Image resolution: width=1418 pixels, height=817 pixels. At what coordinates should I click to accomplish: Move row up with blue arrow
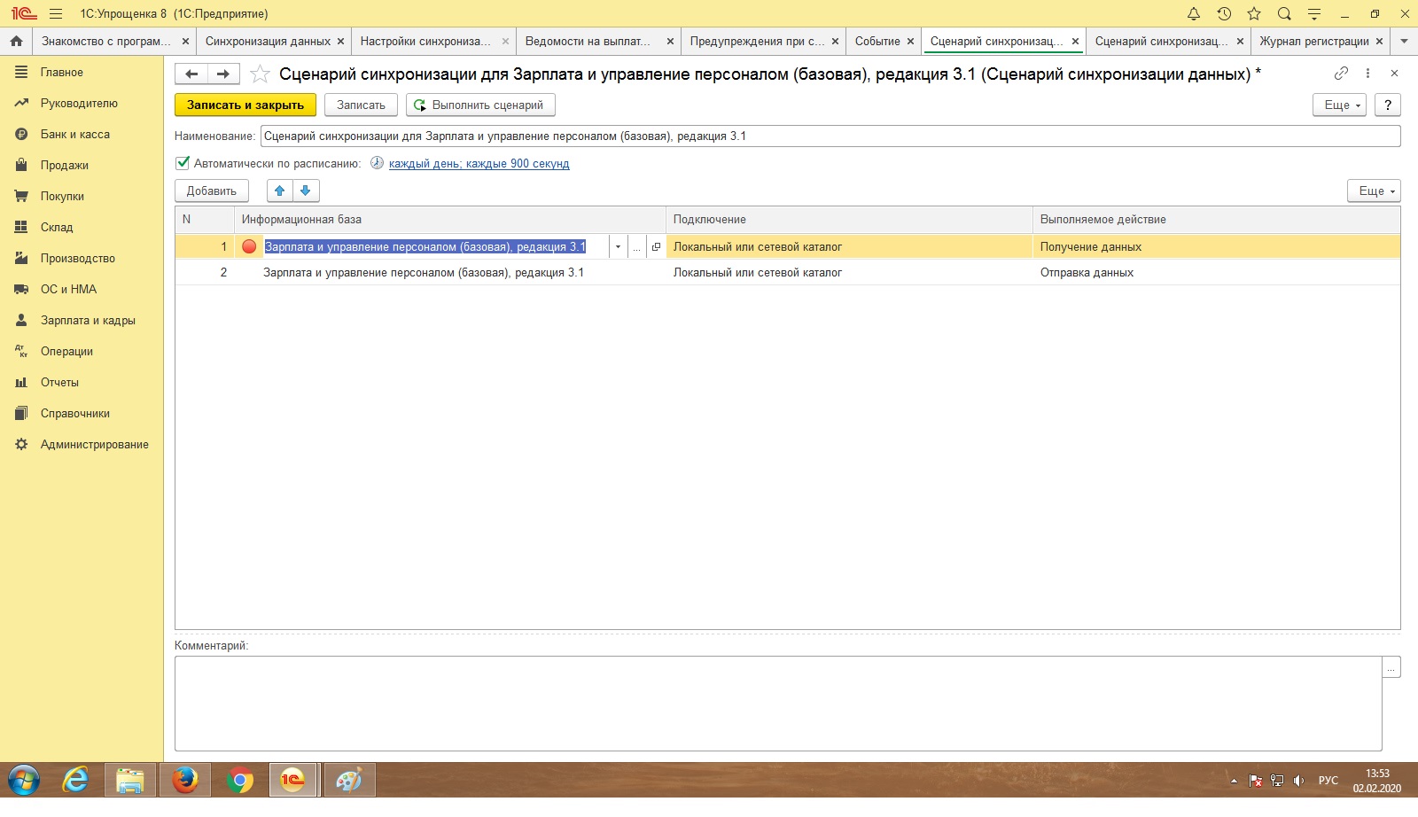[280, 191]
